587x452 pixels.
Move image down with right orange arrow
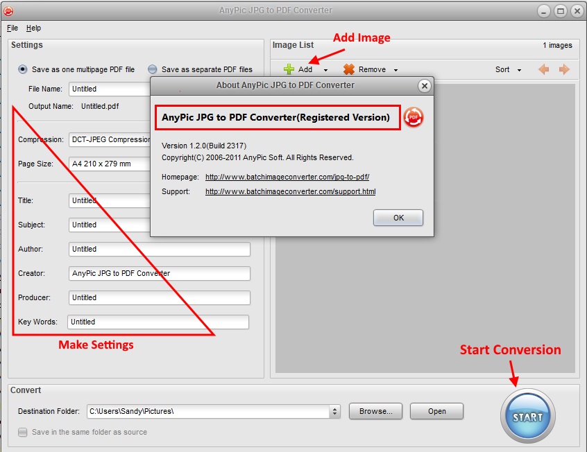[564, 69]
